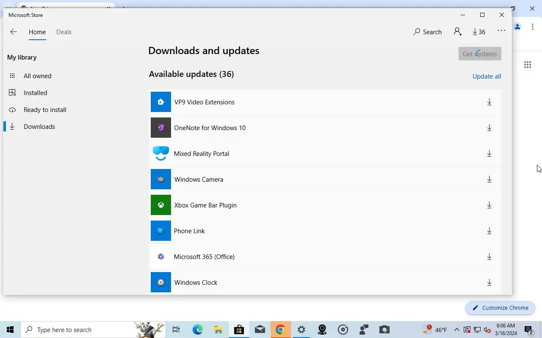This screenshot has width=542, height=338.
Task: Open File Explorer from the taskbar
Action: pos(218,330)
